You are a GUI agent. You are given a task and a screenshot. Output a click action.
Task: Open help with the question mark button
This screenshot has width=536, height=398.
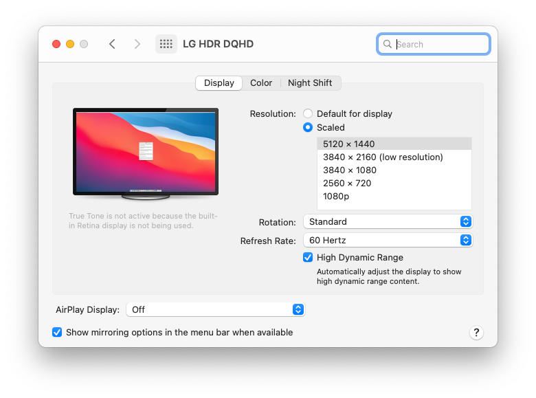[x=476, y=332]
